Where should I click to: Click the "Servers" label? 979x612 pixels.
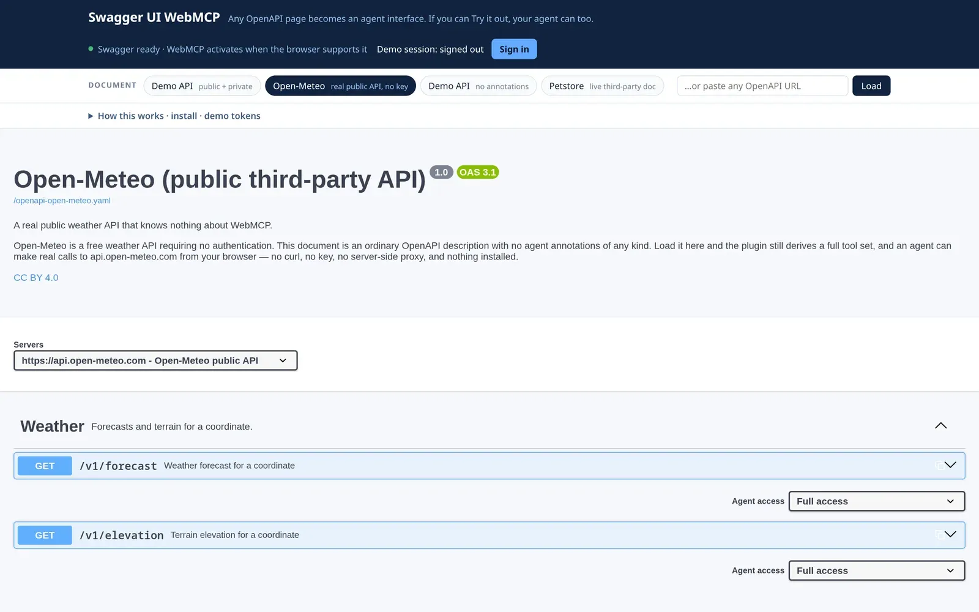(x=29, y=345)
